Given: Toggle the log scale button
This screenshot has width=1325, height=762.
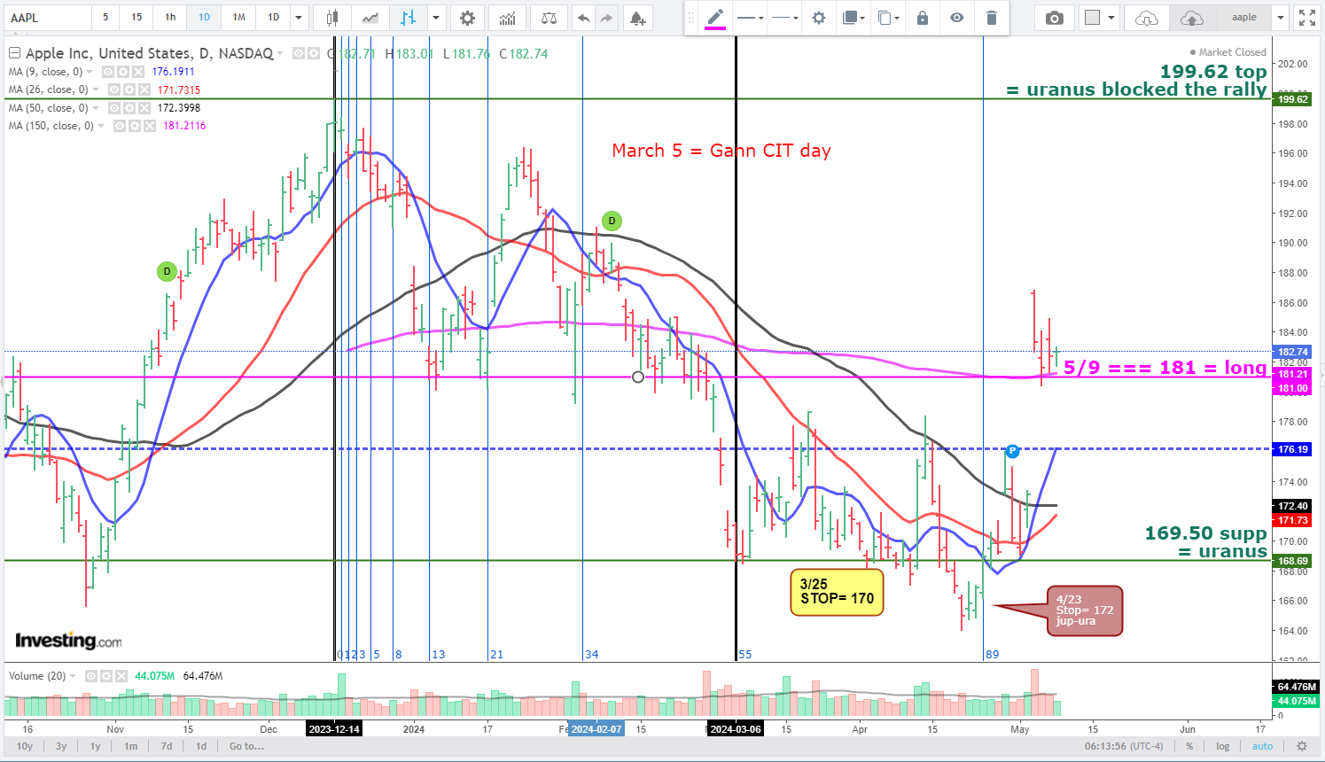Looking at the screenshot, I should click(1222, 746).
